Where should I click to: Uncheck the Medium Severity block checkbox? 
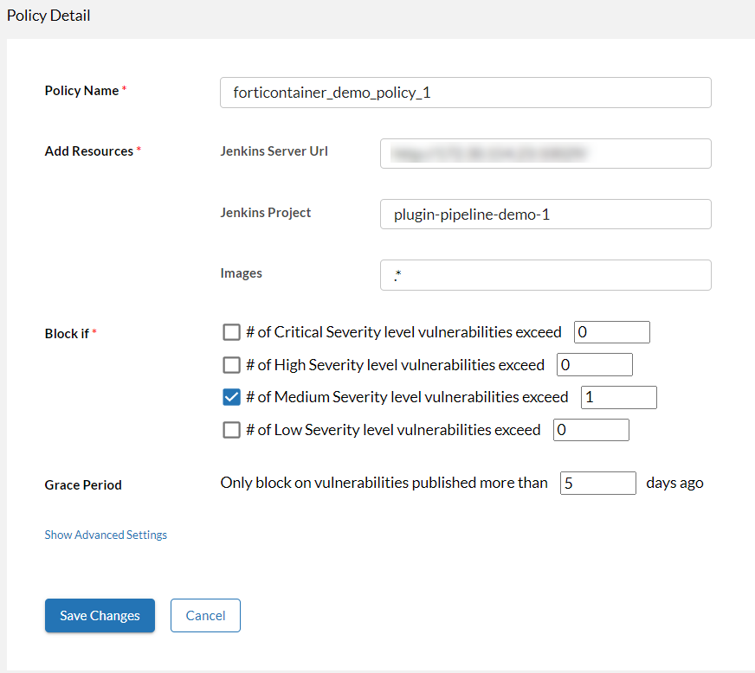(x=231, y=398)
